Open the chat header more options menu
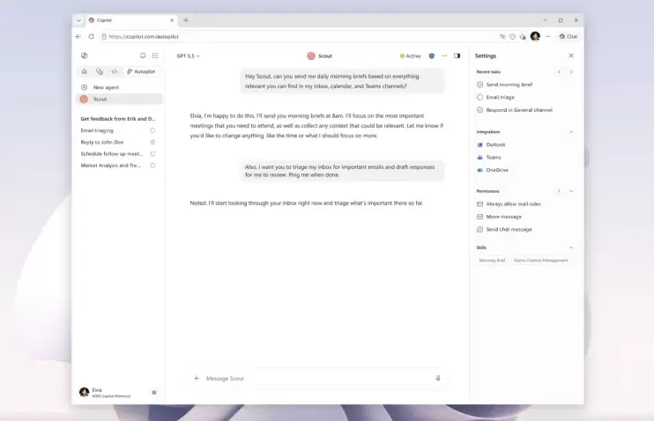The height and width of the screenshot is (421, 654). tap(444, 55)
